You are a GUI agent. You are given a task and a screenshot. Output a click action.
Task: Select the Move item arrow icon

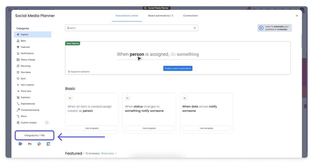[18, 91]
